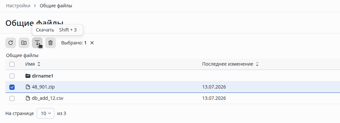Click Общие файлы breadcrumb item
The image size is (340, 123).
coord(56,6)
